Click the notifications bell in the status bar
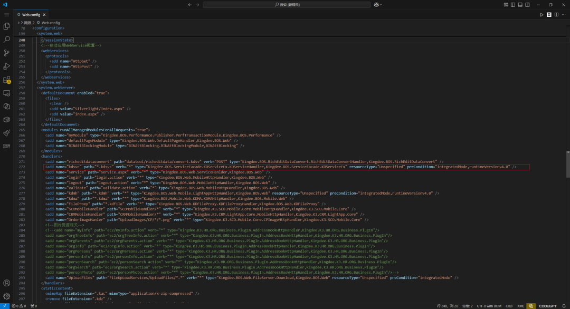Image resolution: width=570 pixels, height=309 pixels. pyautogui.click(x=564, y=306)
